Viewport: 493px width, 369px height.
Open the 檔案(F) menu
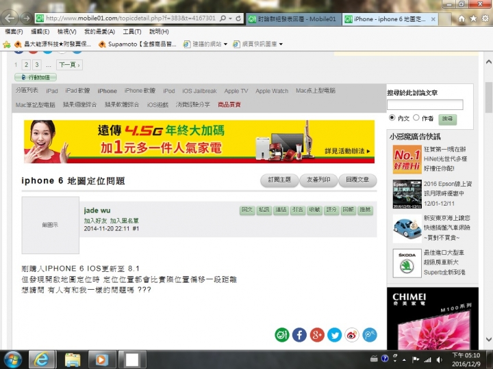coord(14,31)
